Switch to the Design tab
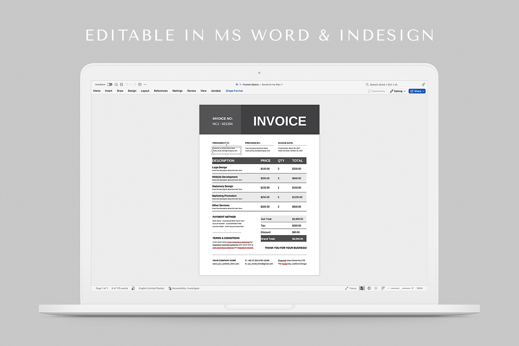Screen dimensions: 519x346 click(x=132, y=91)
